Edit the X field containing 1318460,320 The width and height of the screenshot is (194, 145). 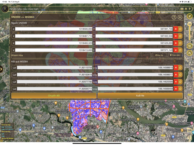54,43
